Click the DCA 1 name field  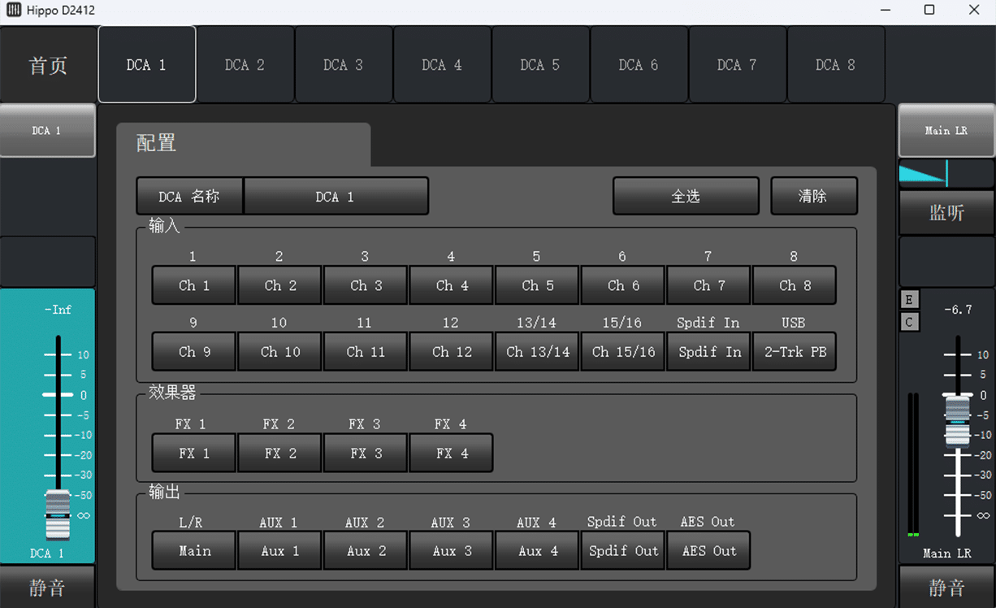click(336, 197)
